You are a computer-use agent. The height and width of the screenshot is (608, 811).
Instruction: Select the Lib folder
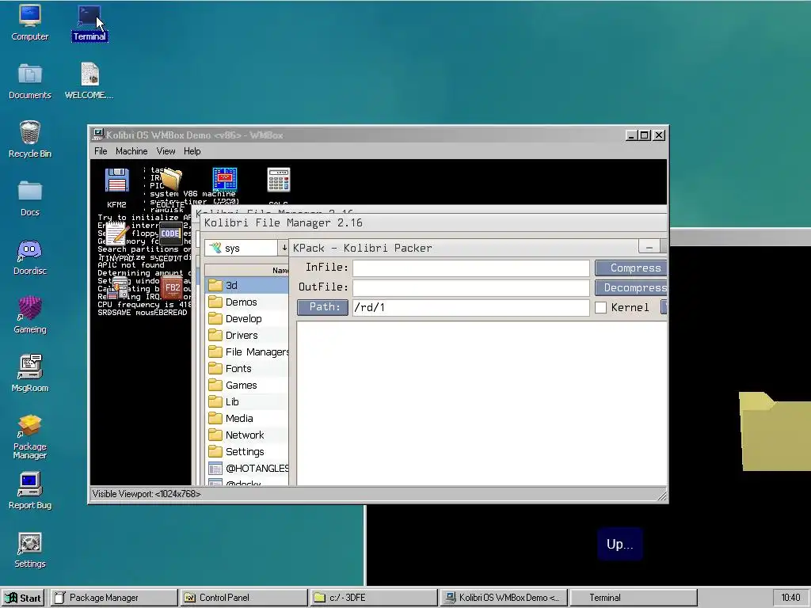(x=247, y=401)
